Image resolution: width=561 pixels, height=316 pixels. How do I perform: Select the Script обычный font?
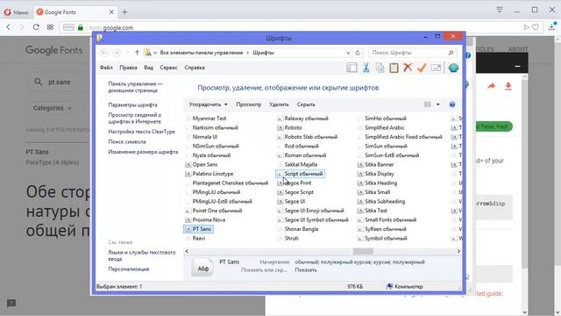(300, 174)
